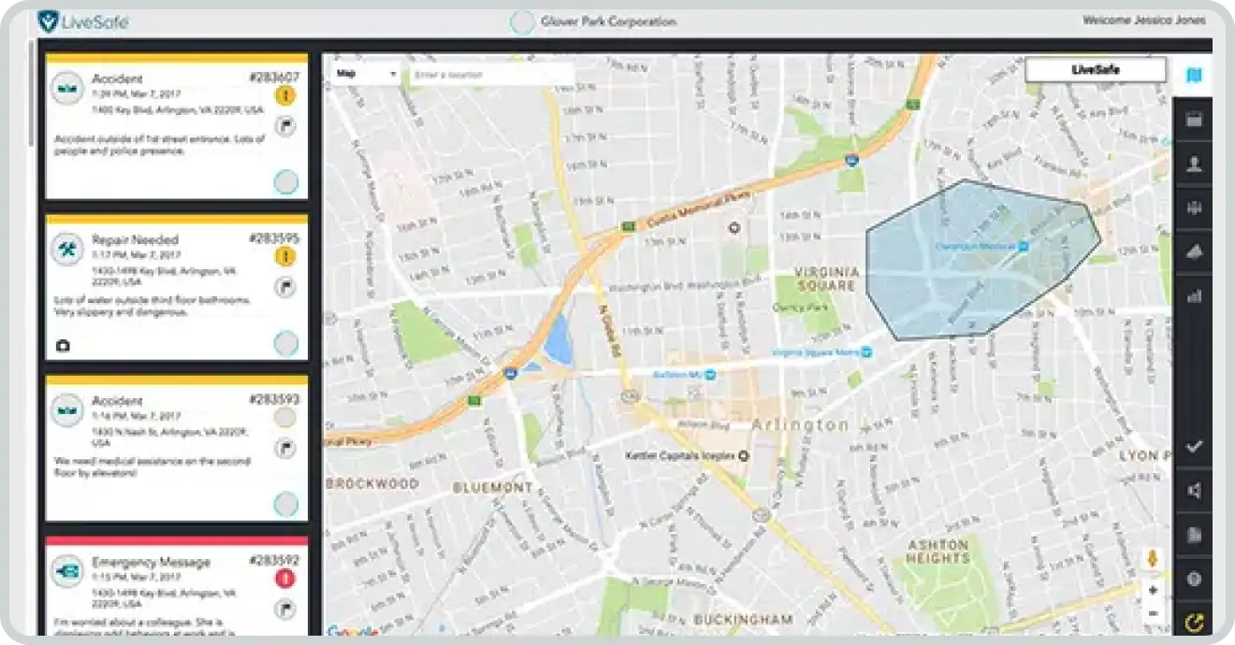Toggle the bottom circle on Accident #283593
The width and height of the screenshot is (1235, 645).
(x=285, y=505)
